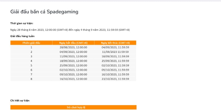The image size is (221, 110).
Task: Click start date 04/09/2023, 12:00:00
Action: [x=73, y=52]
